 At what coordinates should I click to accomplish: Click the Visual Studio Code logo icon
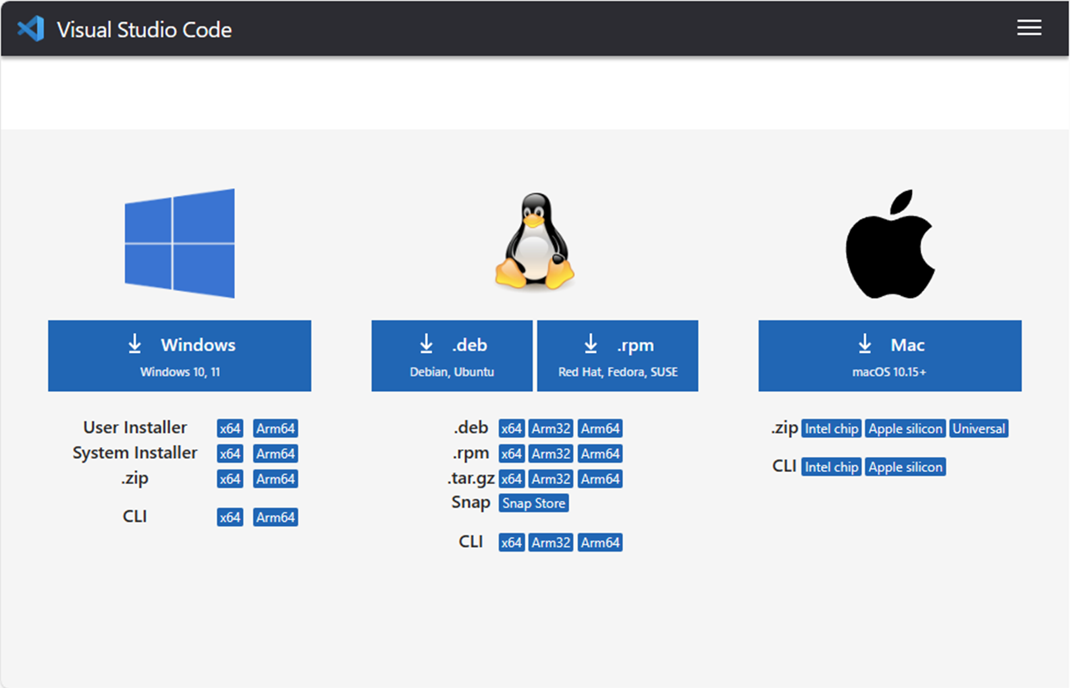tap(31, 29)
